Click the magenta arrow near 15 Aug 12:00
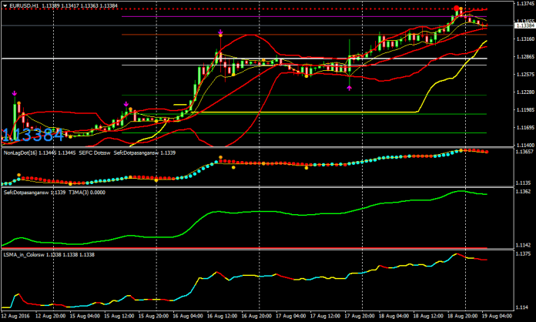The height and width of the screenshot is (322, 536). [x=126, y=103]
